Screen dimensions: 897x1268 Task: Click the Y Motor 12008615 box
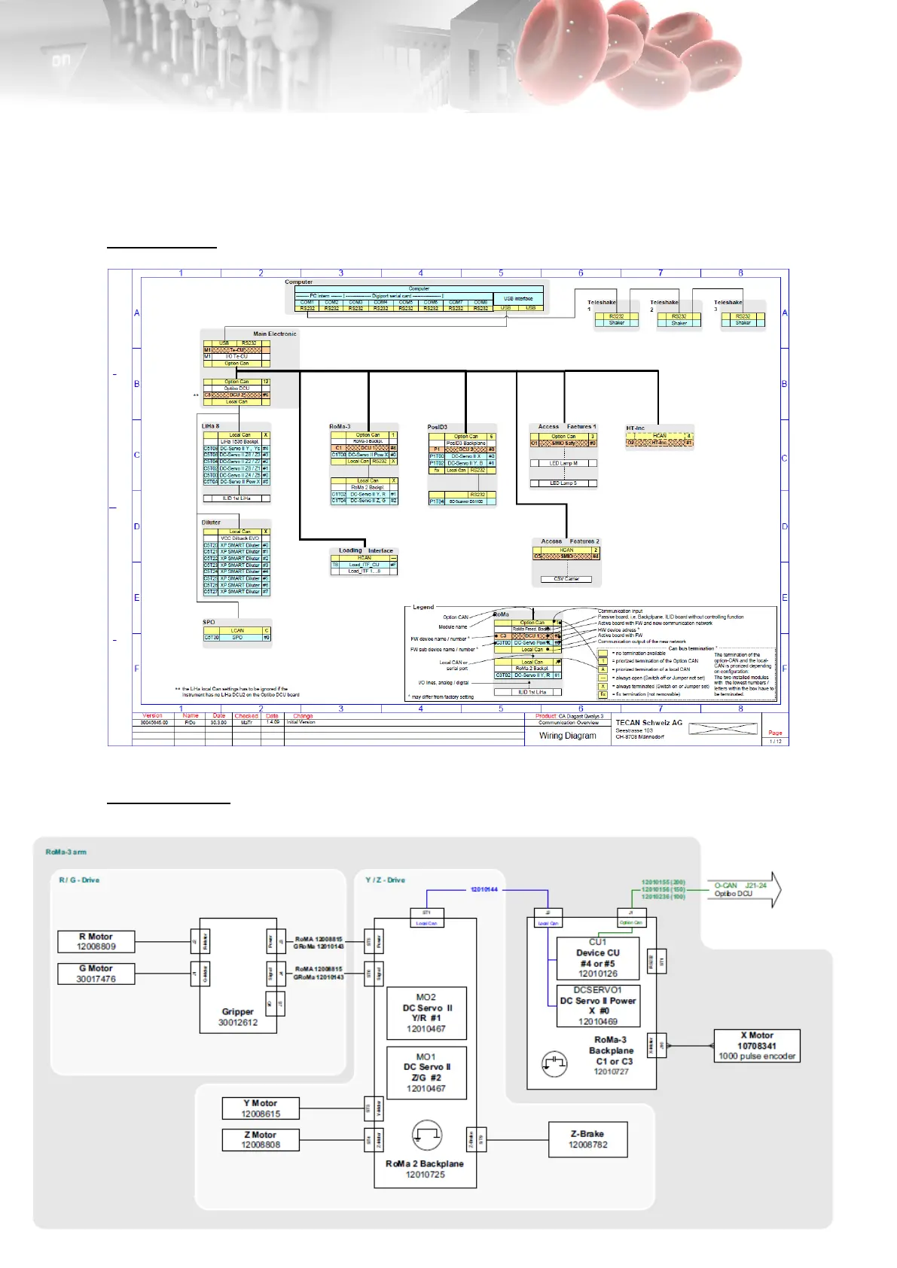tap(261, 1108)
